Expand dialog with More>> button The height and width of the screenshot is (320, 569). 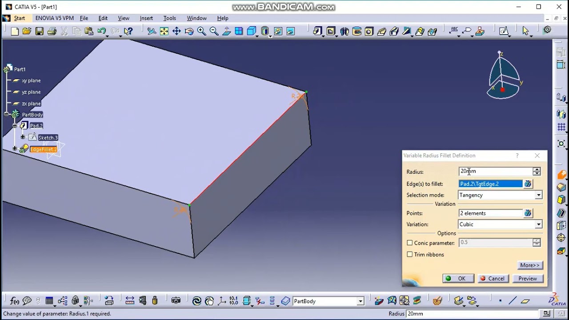tap(529, 265)
